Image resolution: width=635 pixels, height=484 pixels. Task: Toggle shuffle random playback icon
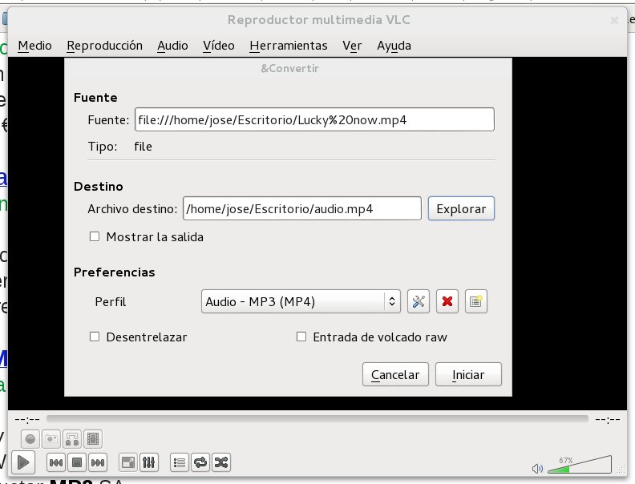[221, 462]
